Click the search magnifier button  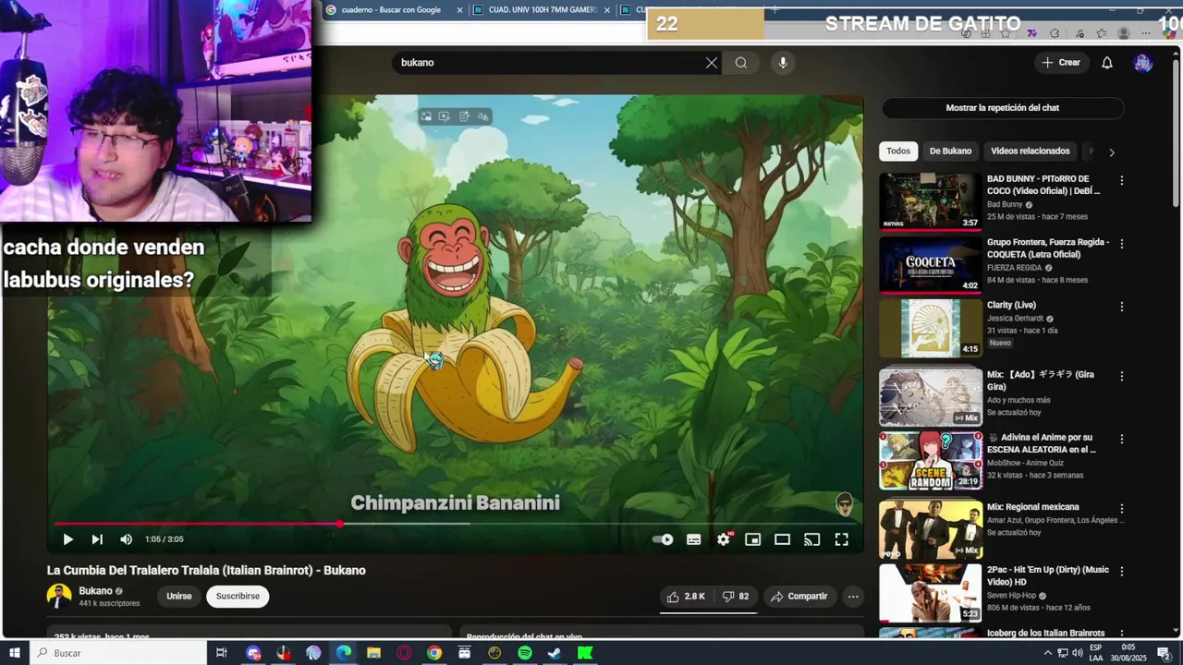pyautogui.click(x=741, y=63)
